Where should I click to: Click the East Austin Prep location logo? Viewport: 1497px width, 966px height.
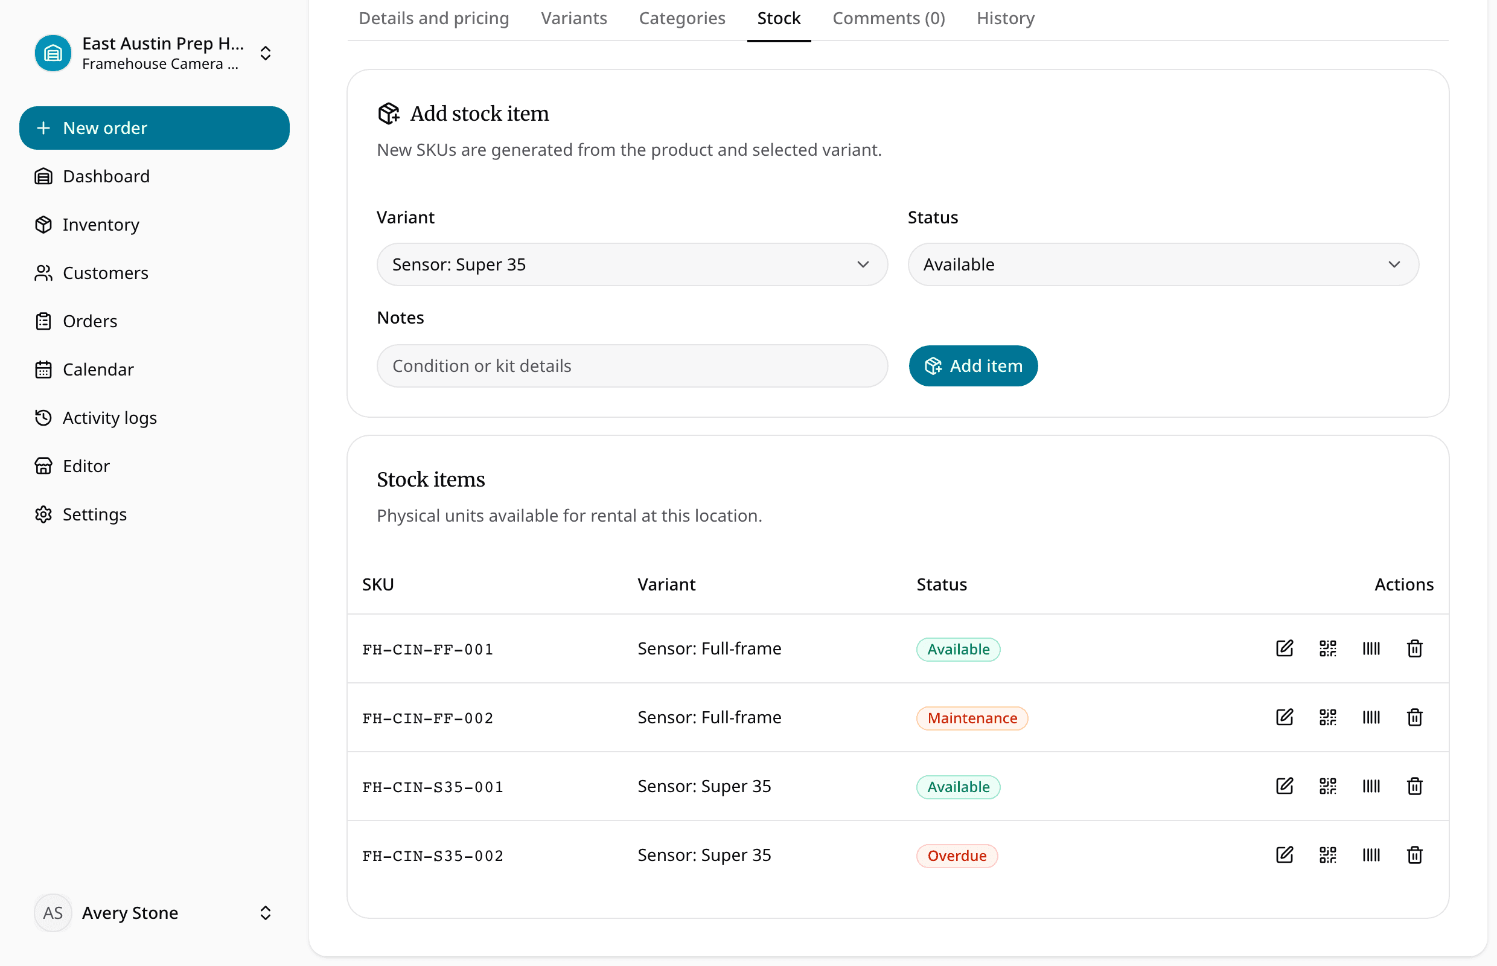pos(53,53)
